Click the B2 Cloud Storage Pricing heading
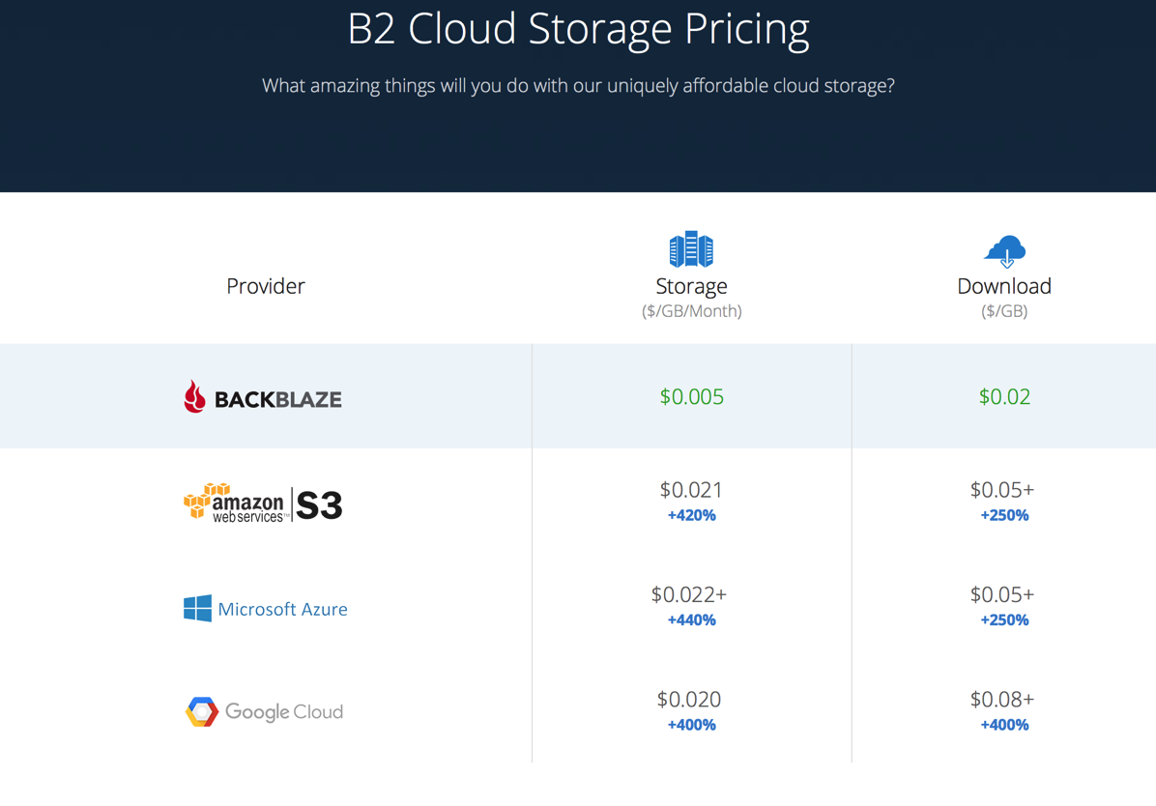This screenshot has height=806, width=1156. 578,29
